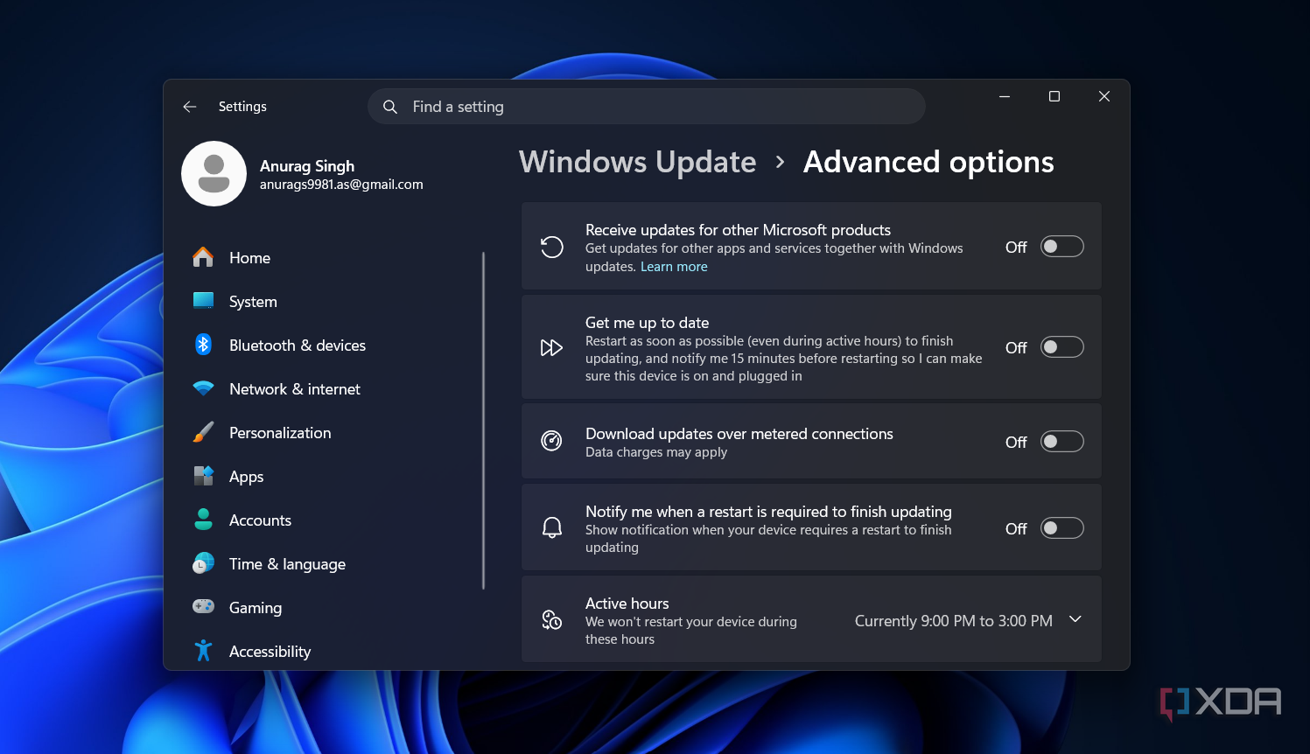The width and height of the screenshot is (1310, 754).
Task: Click the user profile avatar
Action: [214, 174]
